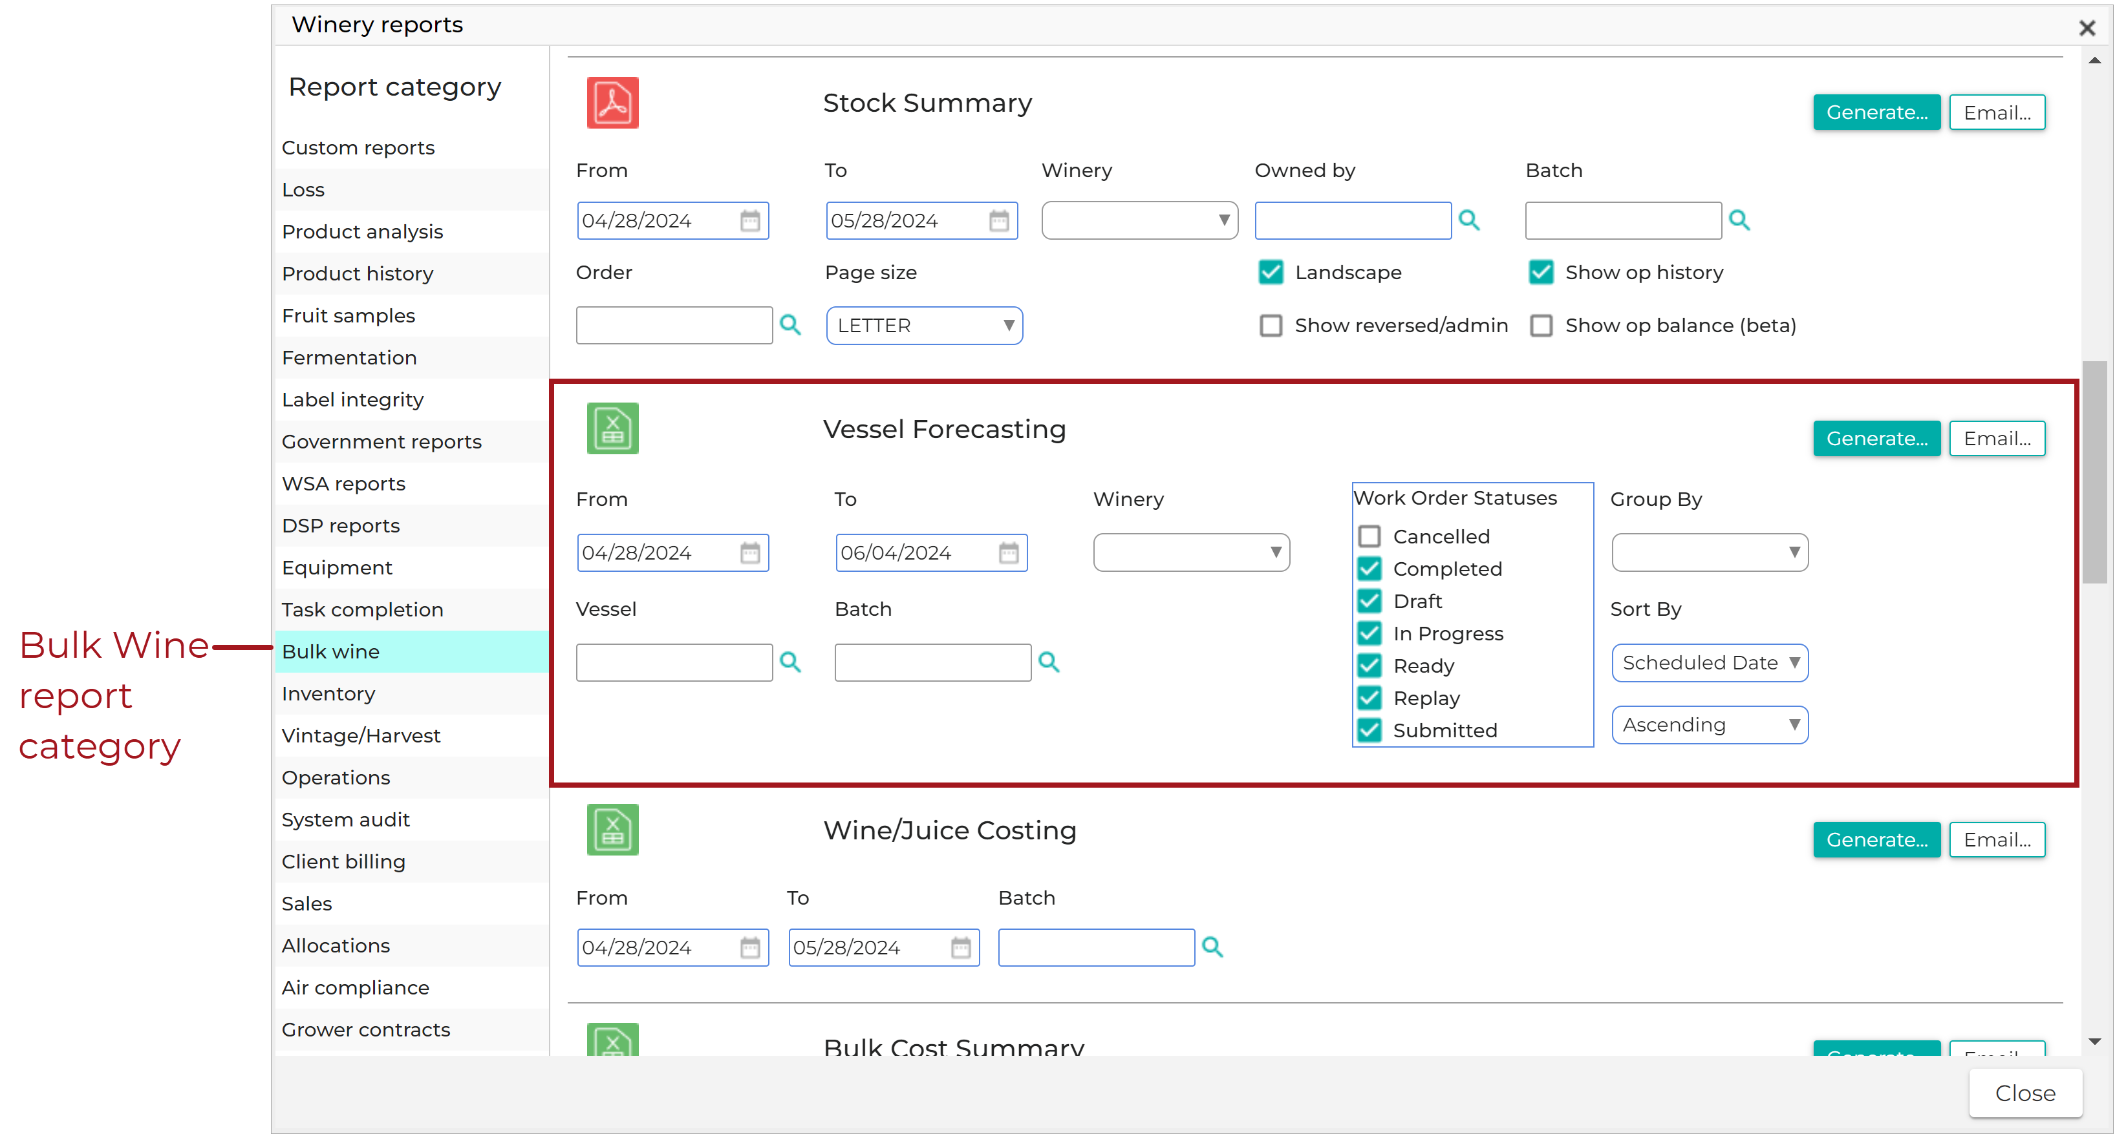Select Product analysis category
The height and width of the screenshot is (1145, 2126).
point(412,232)
